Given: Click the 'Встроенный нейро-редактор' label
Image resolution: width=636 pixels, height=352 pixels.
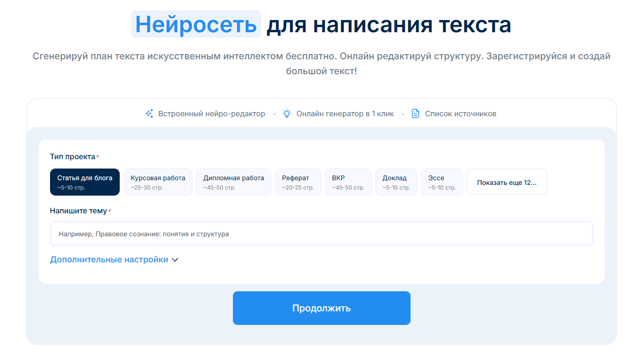Looking at the screenshot, I should pyautogui.click(x=211, y=114).
